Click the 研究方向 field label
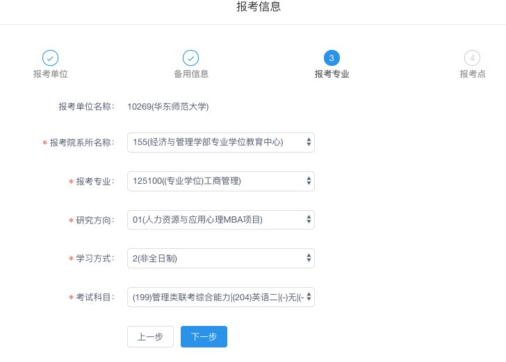This screenshot has width=506, height=362. 95,221
